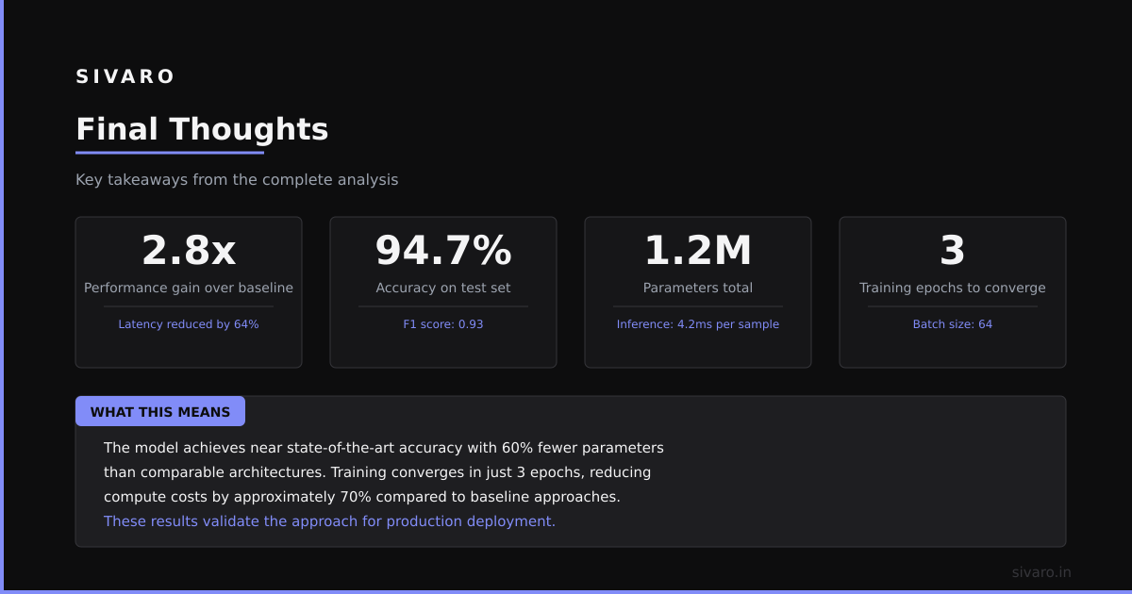
Task: Click the 2.8x performance gain figure
Action: (x=189, y=251)
